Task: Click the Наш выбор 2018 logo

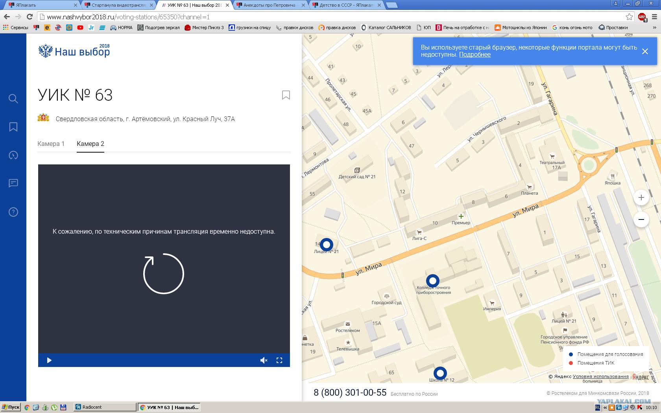Action: coord(74,51)
